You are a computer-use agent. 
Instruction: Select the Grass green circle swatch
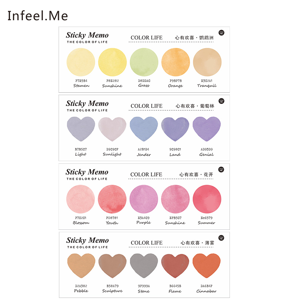(x=144, y=62)
